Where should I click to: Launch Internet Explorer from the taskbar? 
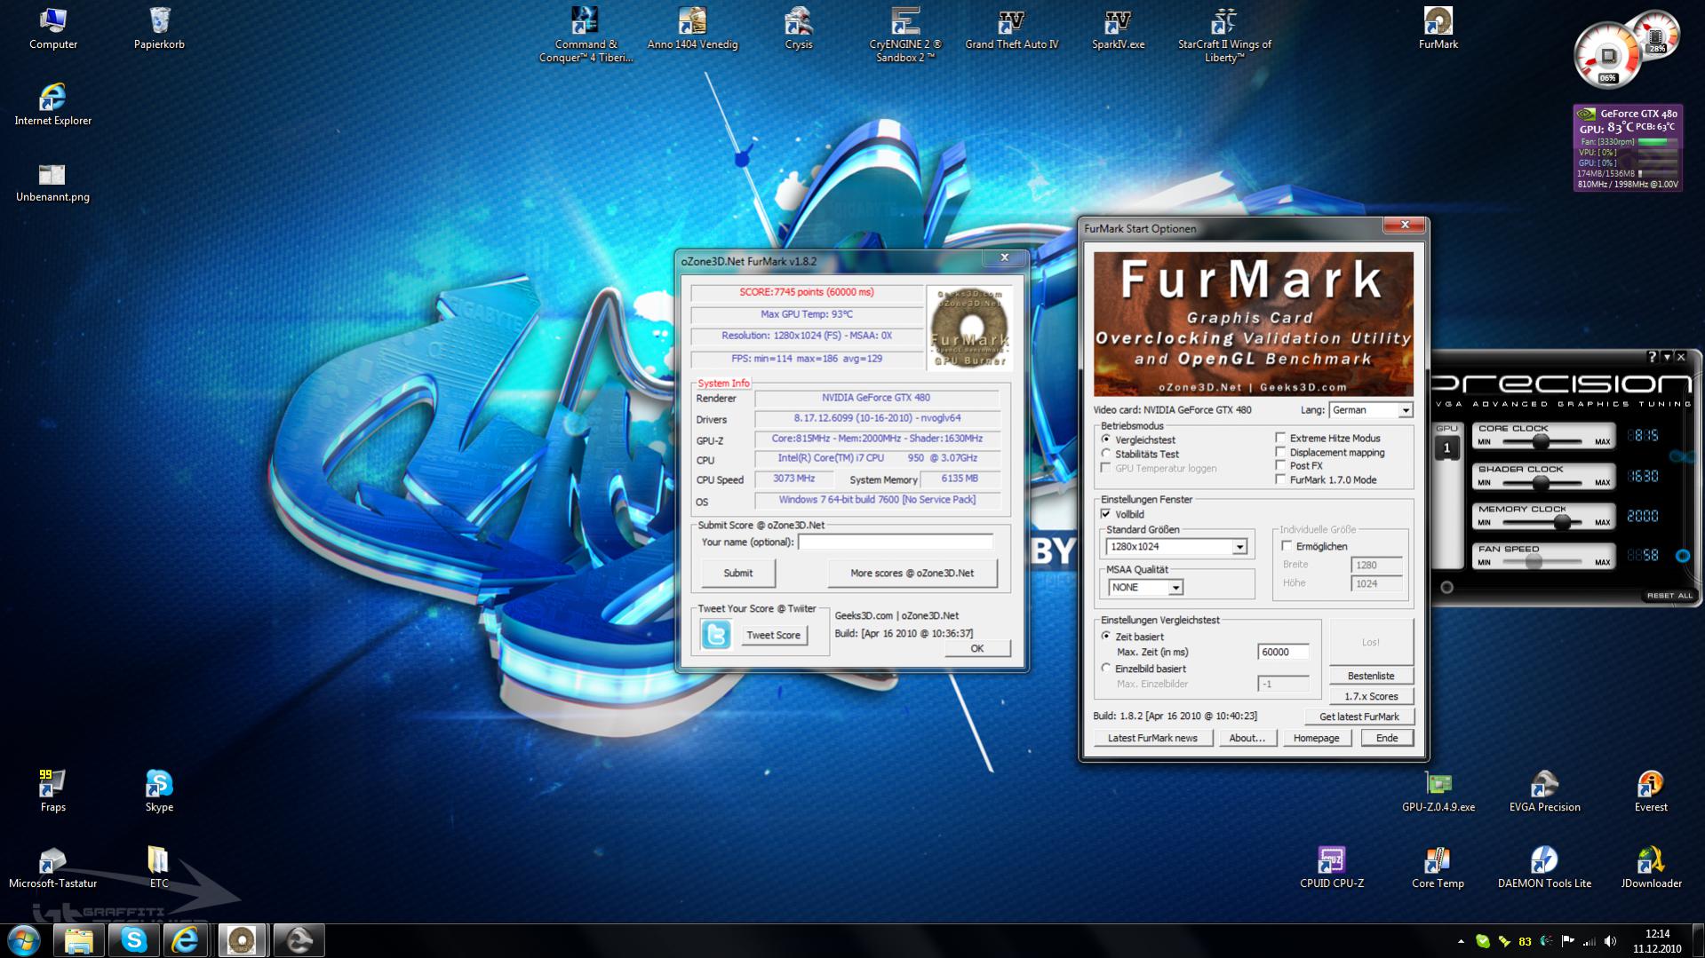pos(187,940)
